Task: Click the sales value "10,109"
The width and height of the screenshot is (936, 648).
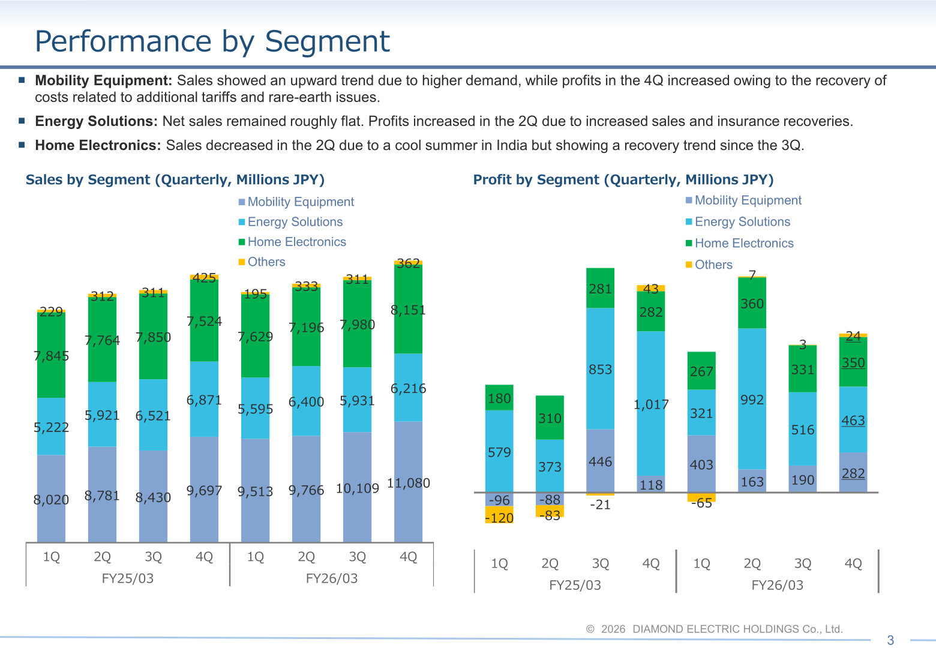Action: click(357, 488)
